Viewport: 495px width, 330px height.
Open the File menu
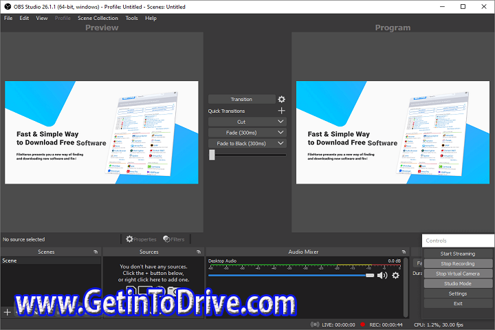(8, 18)
